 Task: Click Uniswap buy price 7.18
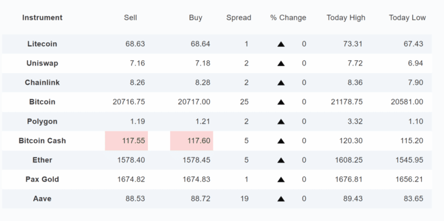pos(203,63)
